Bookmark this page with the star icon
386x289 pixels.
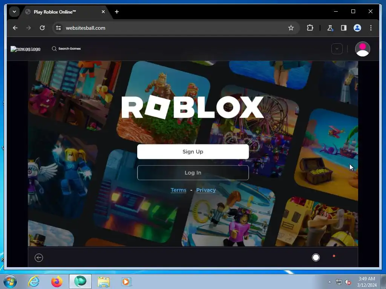(291, 28)
